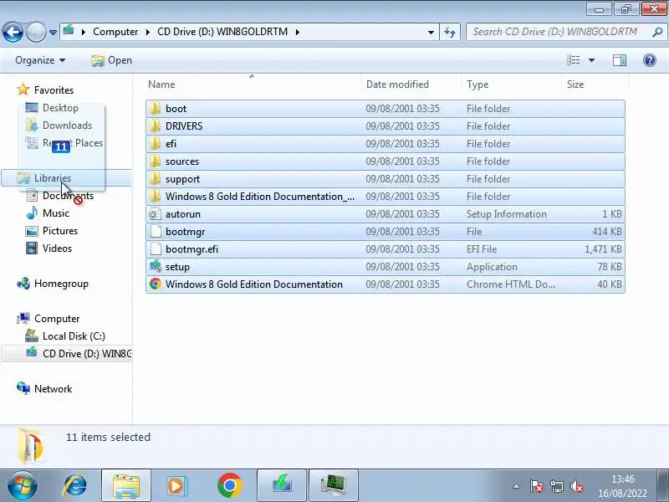
Task: Show hidden tray icons arrow
Action: point(516,486)
